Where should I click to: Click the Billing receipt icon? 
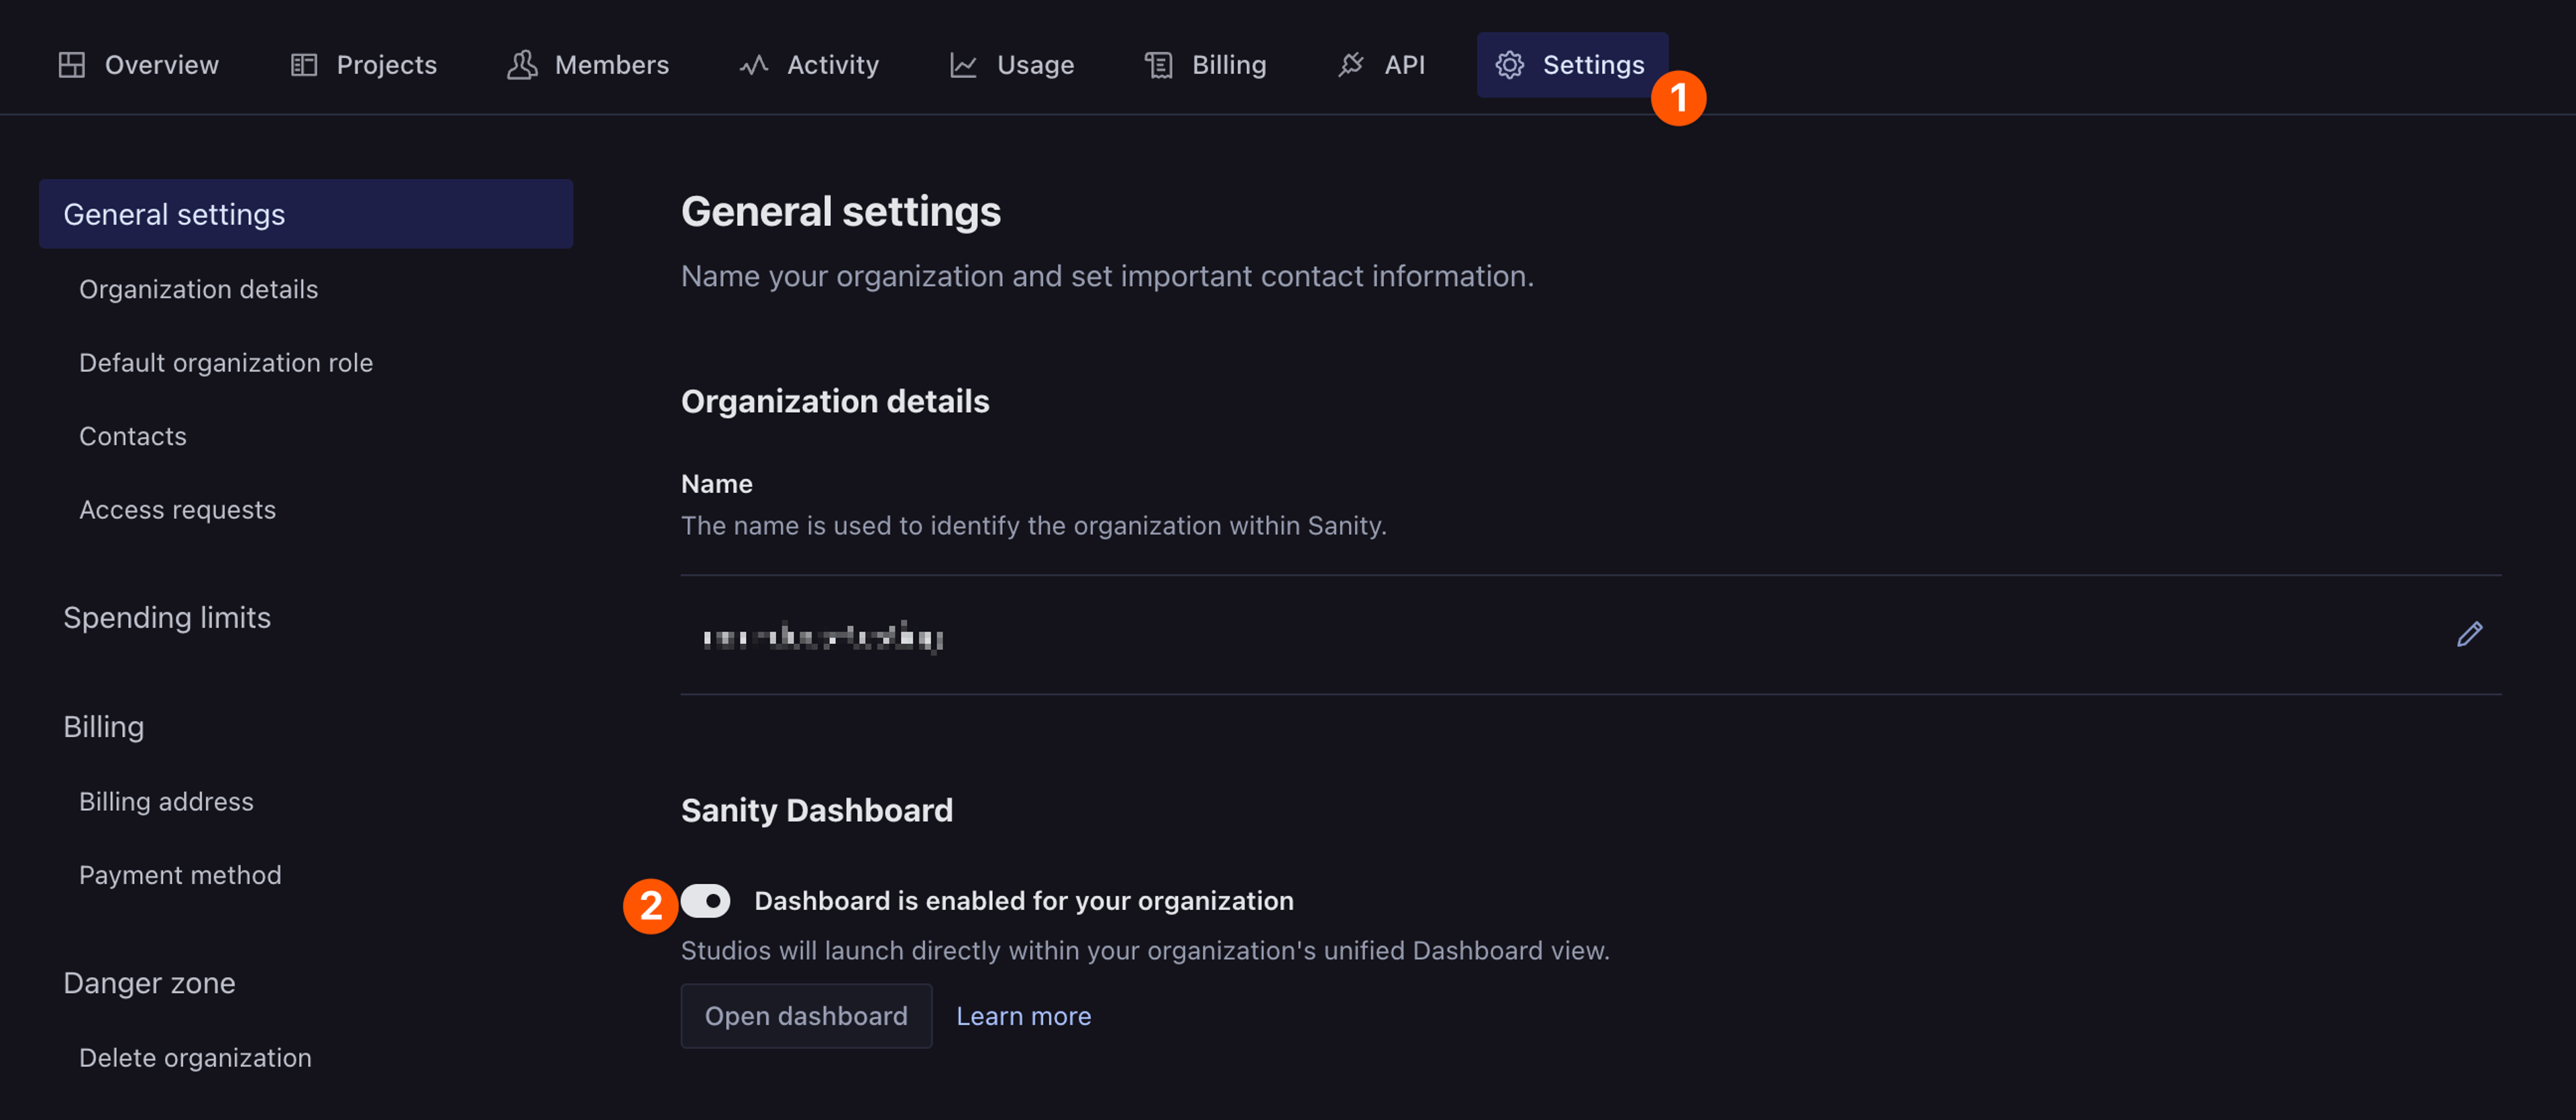pos(1159,65)
